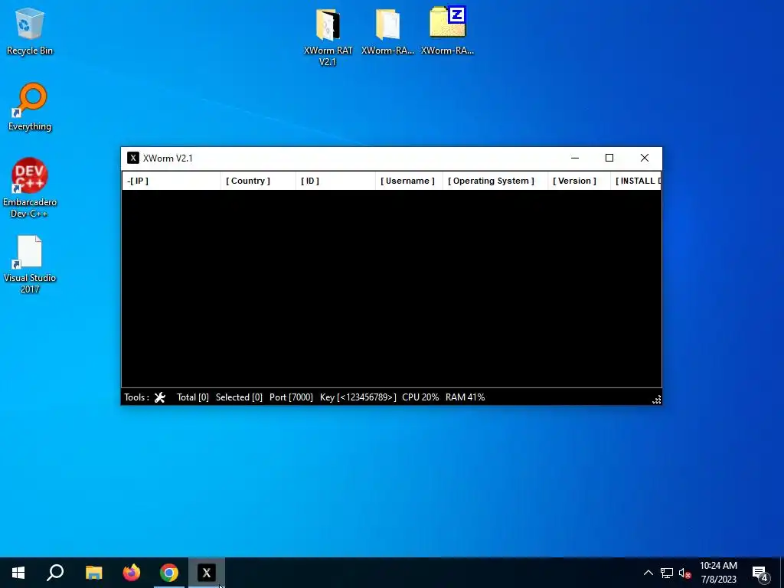Viewport: 784px width, 588px height.
Task: Click the Key [<123456789>] status entry
Action: pyautogui.click(x=358, y=397)
